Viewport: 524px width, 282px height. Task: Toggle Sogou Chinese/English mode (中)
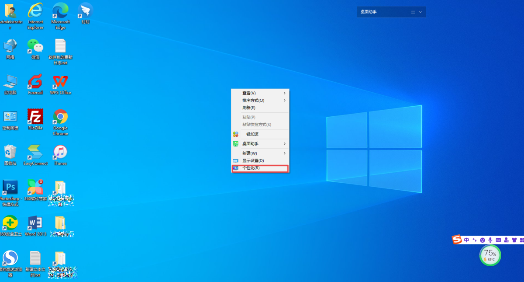click(x=467, y=240)
